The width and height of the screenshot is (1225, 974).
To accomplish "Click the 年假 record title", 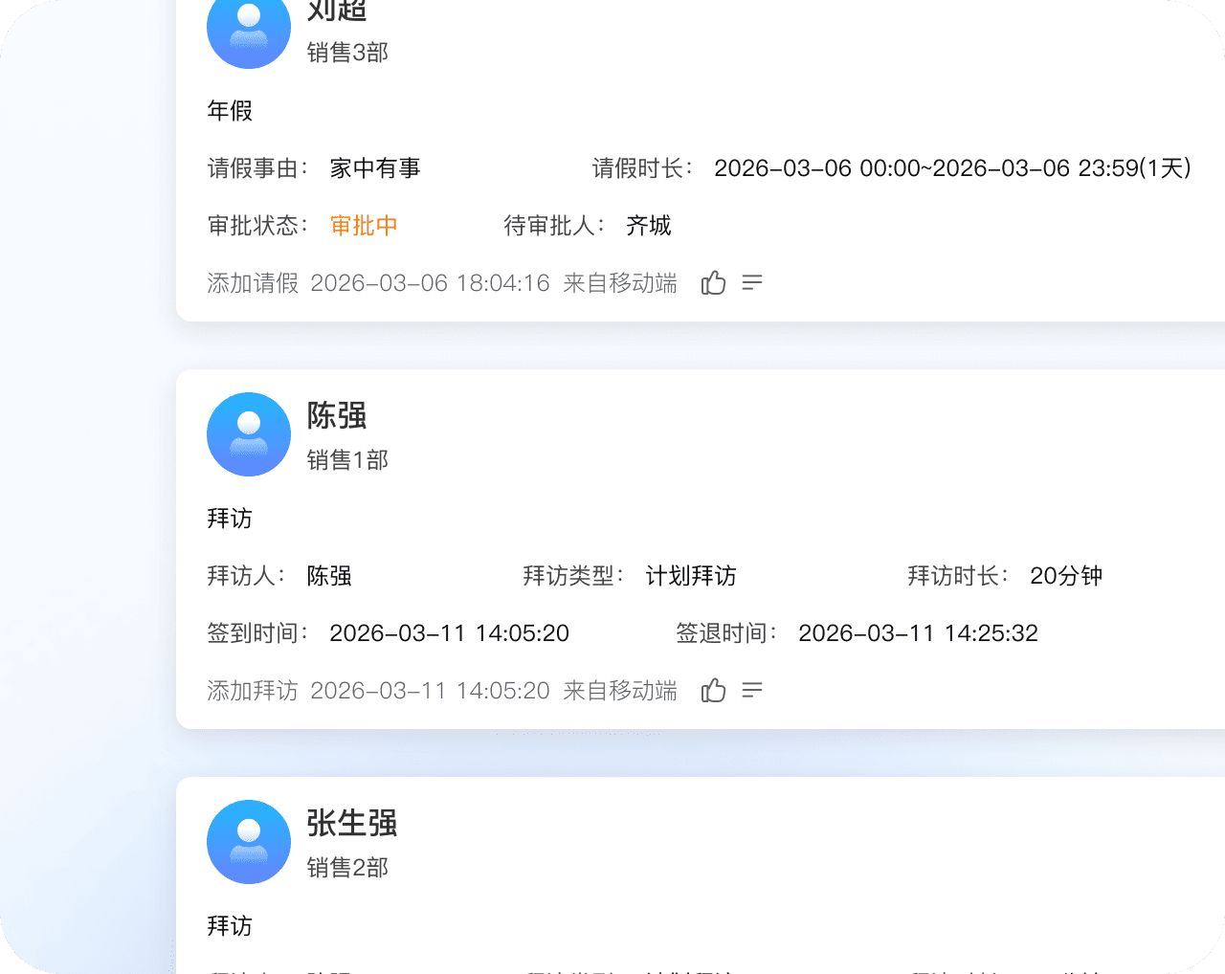I will pyautogui.click(x=230, y=111).
